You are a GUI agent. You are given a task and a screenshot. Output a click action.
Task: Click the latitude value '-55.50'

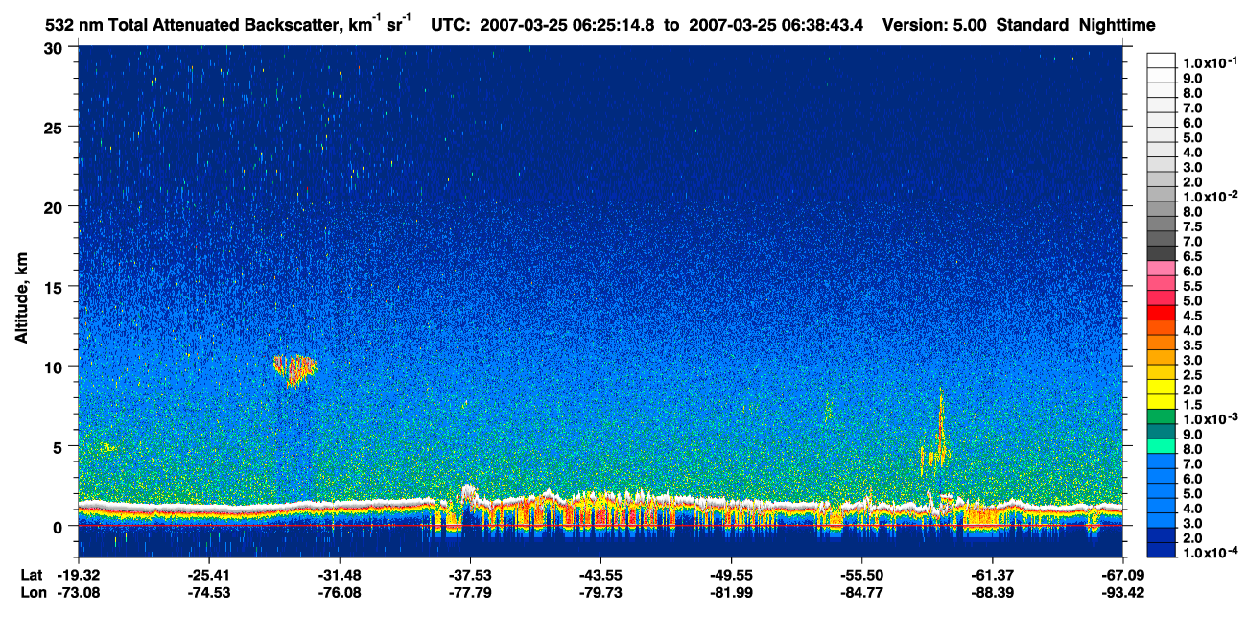(862, 575)
